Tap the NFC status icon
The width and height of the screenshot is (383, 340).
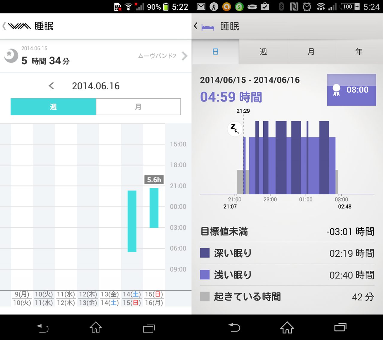point(294,7)
